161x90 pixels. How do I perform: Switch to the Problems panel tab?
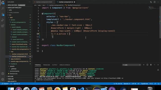pos(47,65)
